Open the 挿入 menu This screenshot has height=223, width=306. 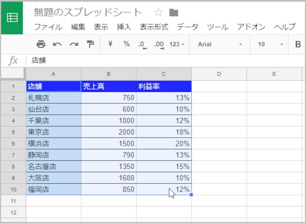click(123, 27)
